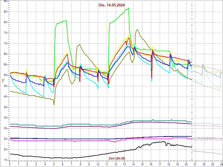The image size is (223, 167).
Task: Click the 70 value on the temperature axis
Action: [5, 44]
